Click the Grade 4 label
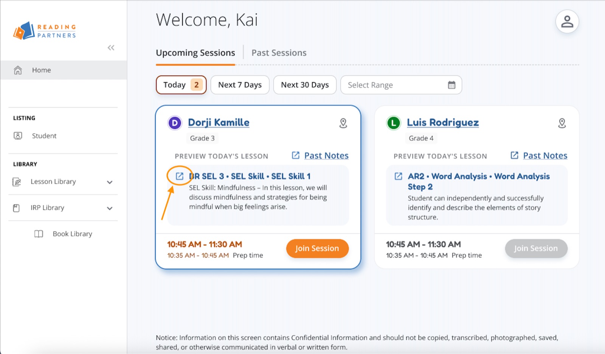The image size is (605, 354). coord(421,138)
